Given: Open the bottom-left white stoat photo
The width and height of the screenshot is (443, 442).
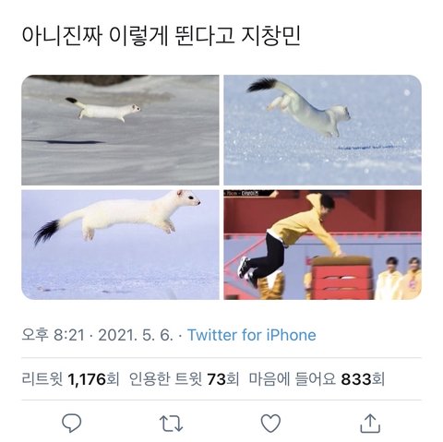Looking at the screenshot, I should [120, 245].
